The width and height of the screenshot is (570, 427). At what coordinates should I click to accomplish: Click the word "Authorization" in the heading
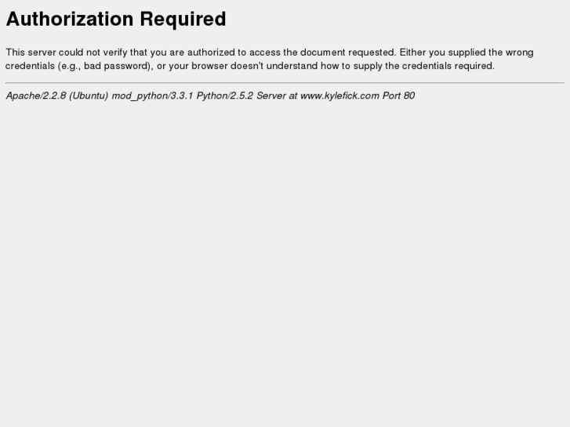point(70,19)
